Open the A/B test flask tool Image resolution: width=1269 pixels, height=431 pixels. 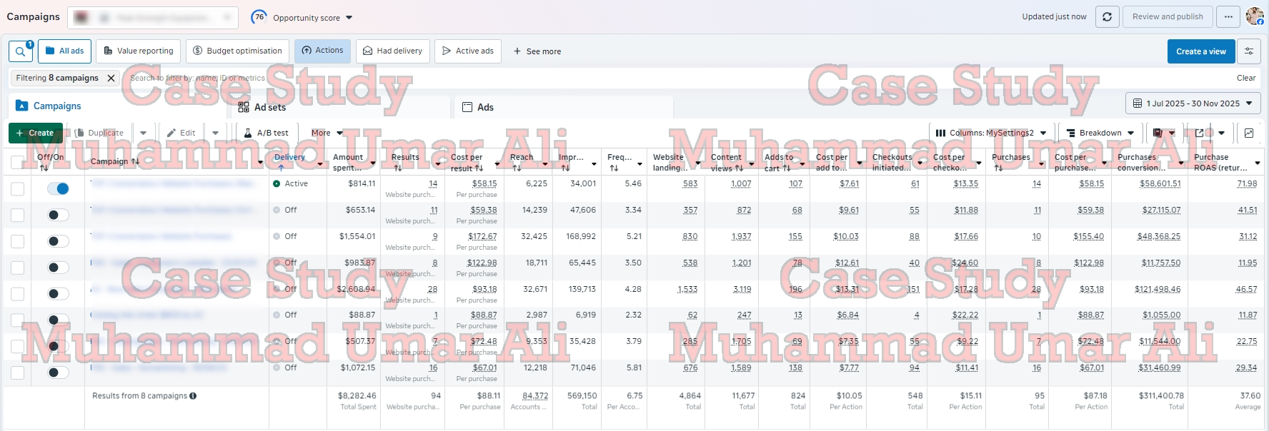tap(266, 133)
